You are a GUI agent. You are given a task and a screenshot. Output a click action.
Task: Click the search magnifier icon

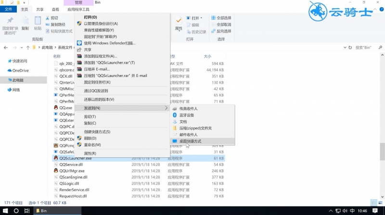tap(380, 47)
